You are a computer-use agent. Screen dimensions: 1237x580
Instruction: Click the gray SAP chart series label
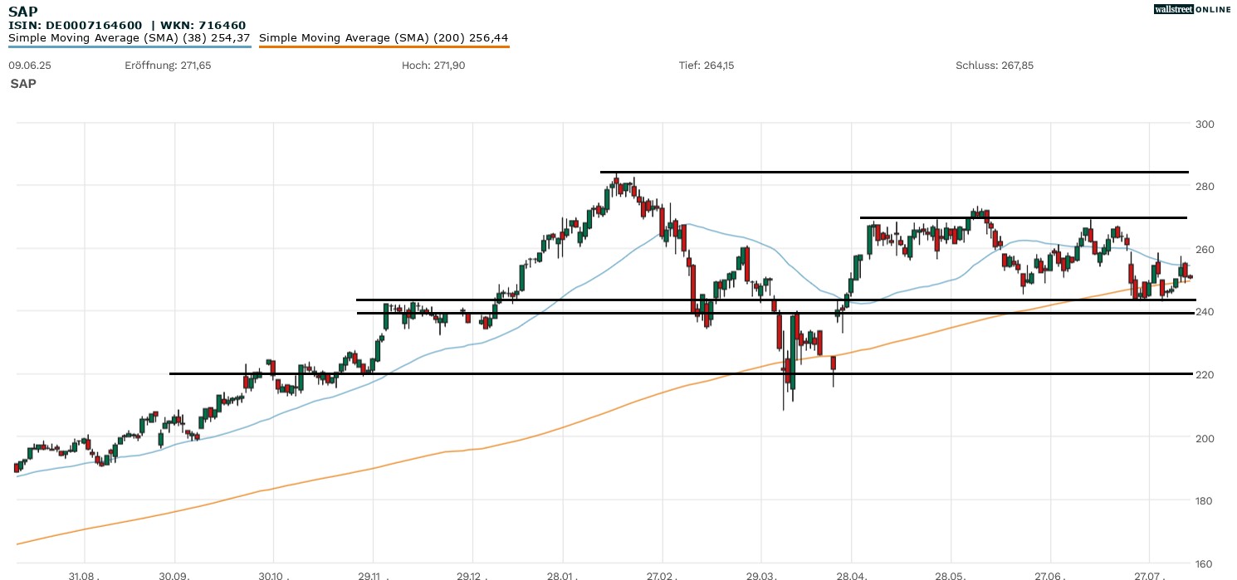click(x=23, y=84)
